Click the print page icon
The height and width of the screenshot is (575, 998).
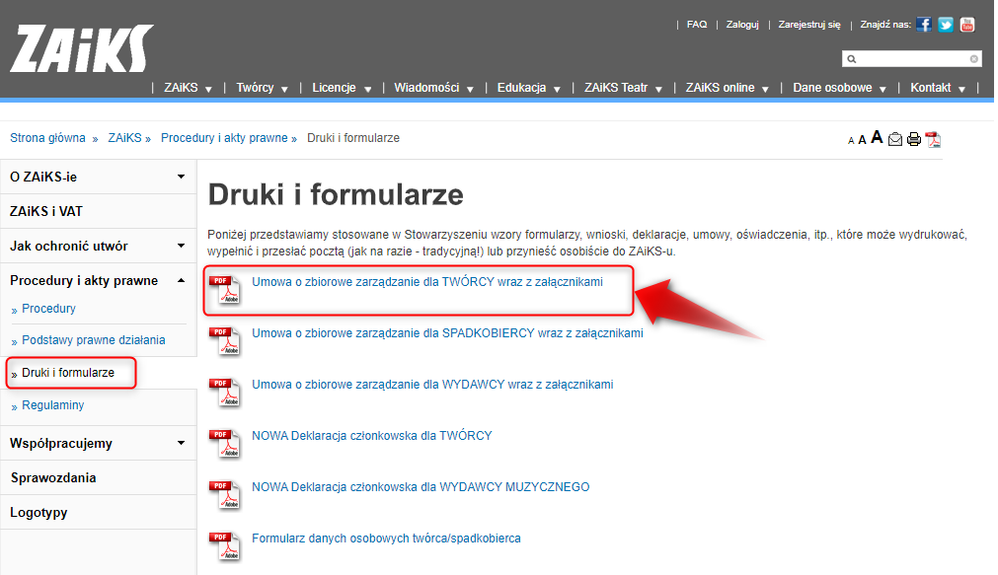[x=914, y=139]
